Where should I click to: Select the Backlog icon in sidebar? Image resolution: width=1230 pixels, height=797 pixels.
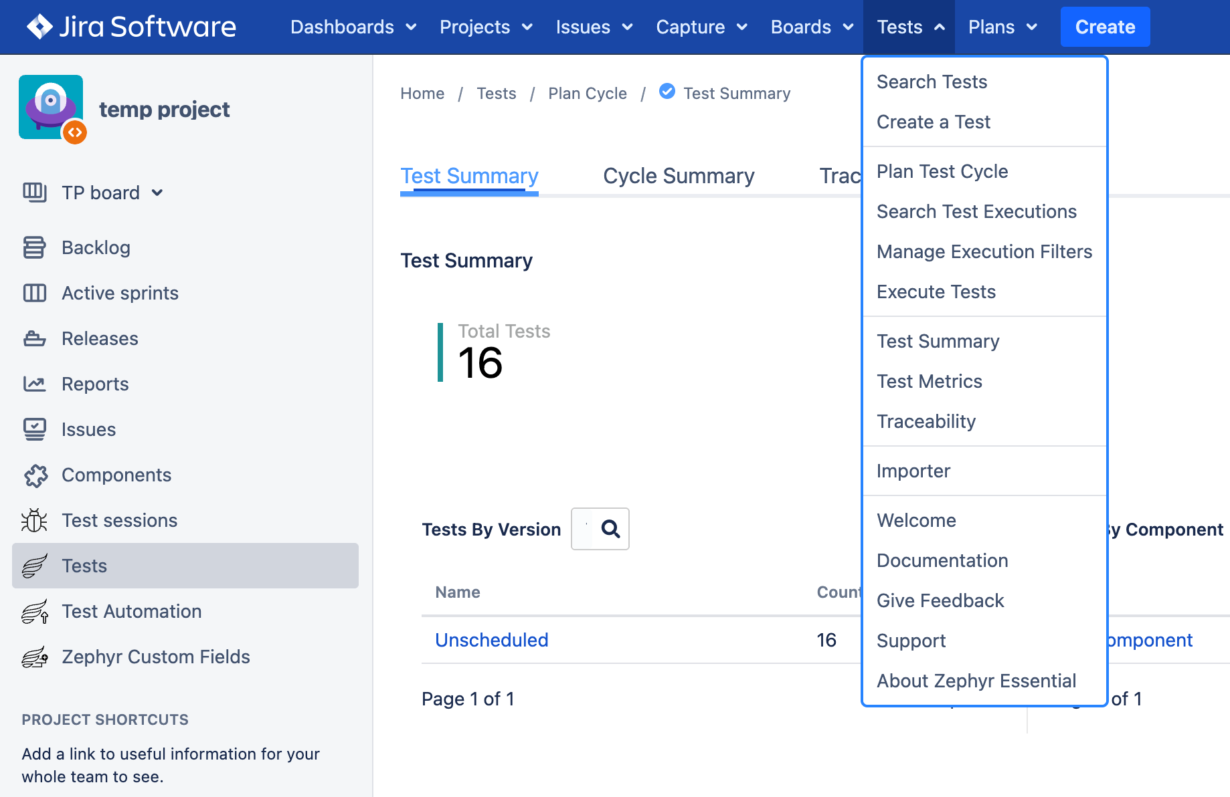coord(34,247)
